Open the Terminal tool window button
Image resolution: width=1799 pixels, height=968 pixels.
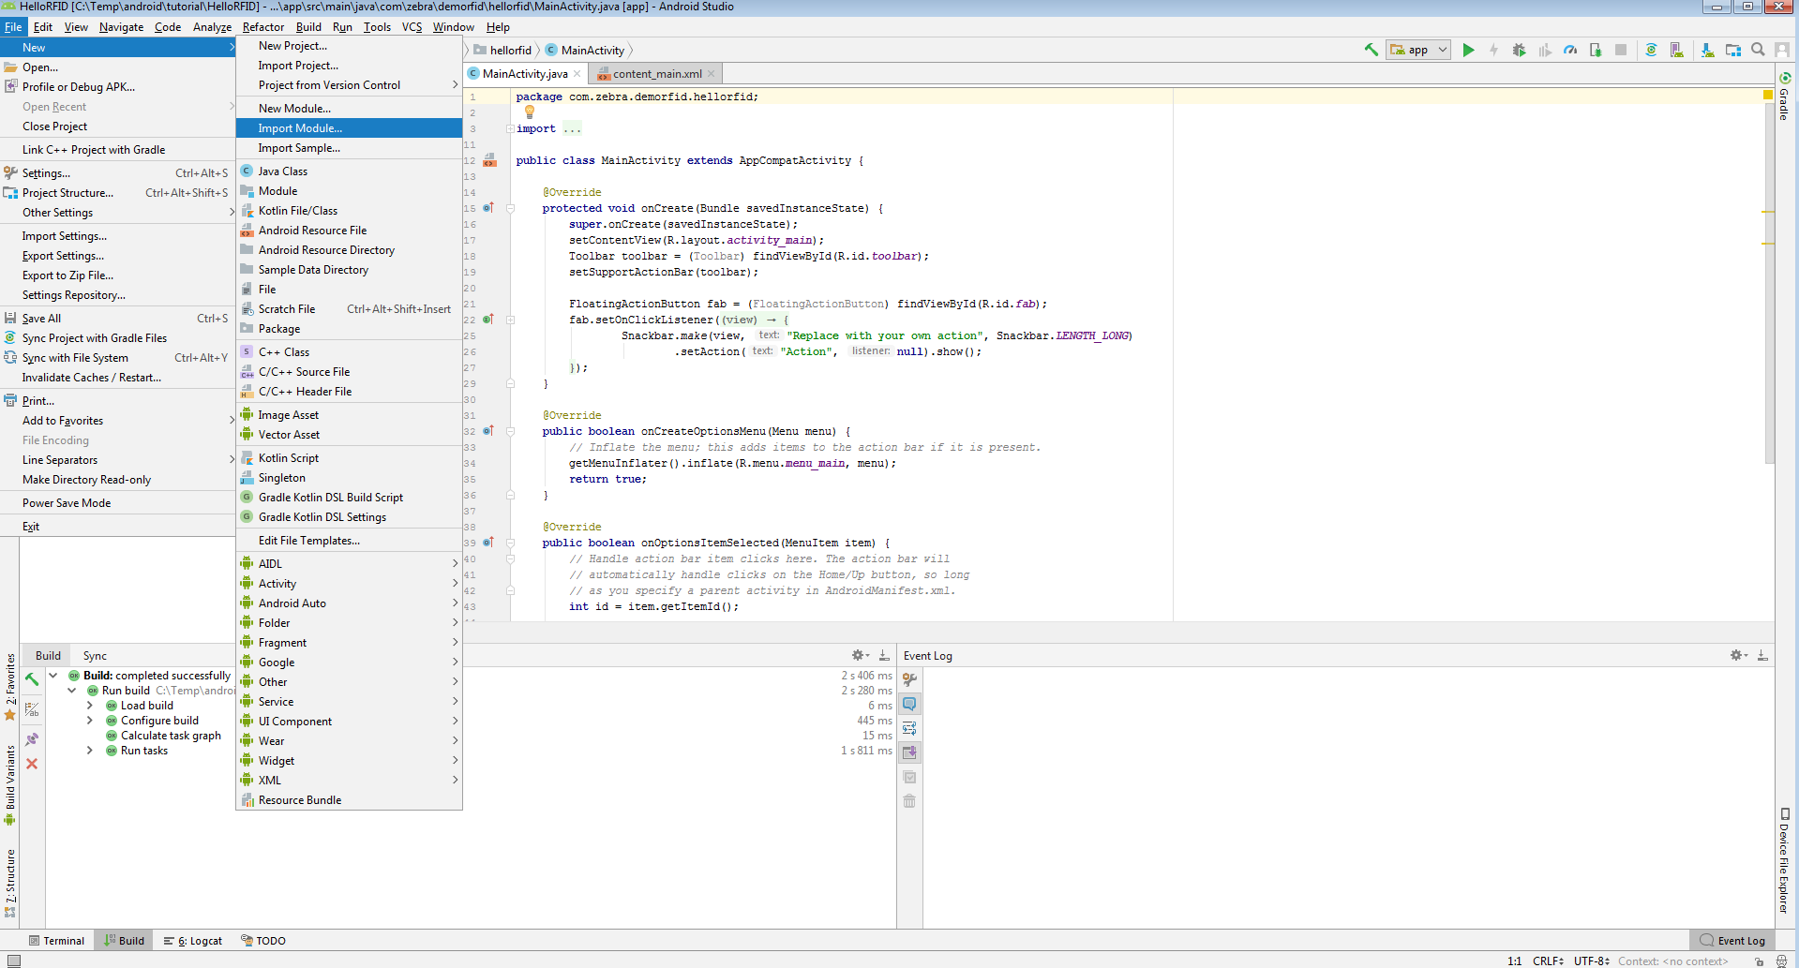click(56, 941)
